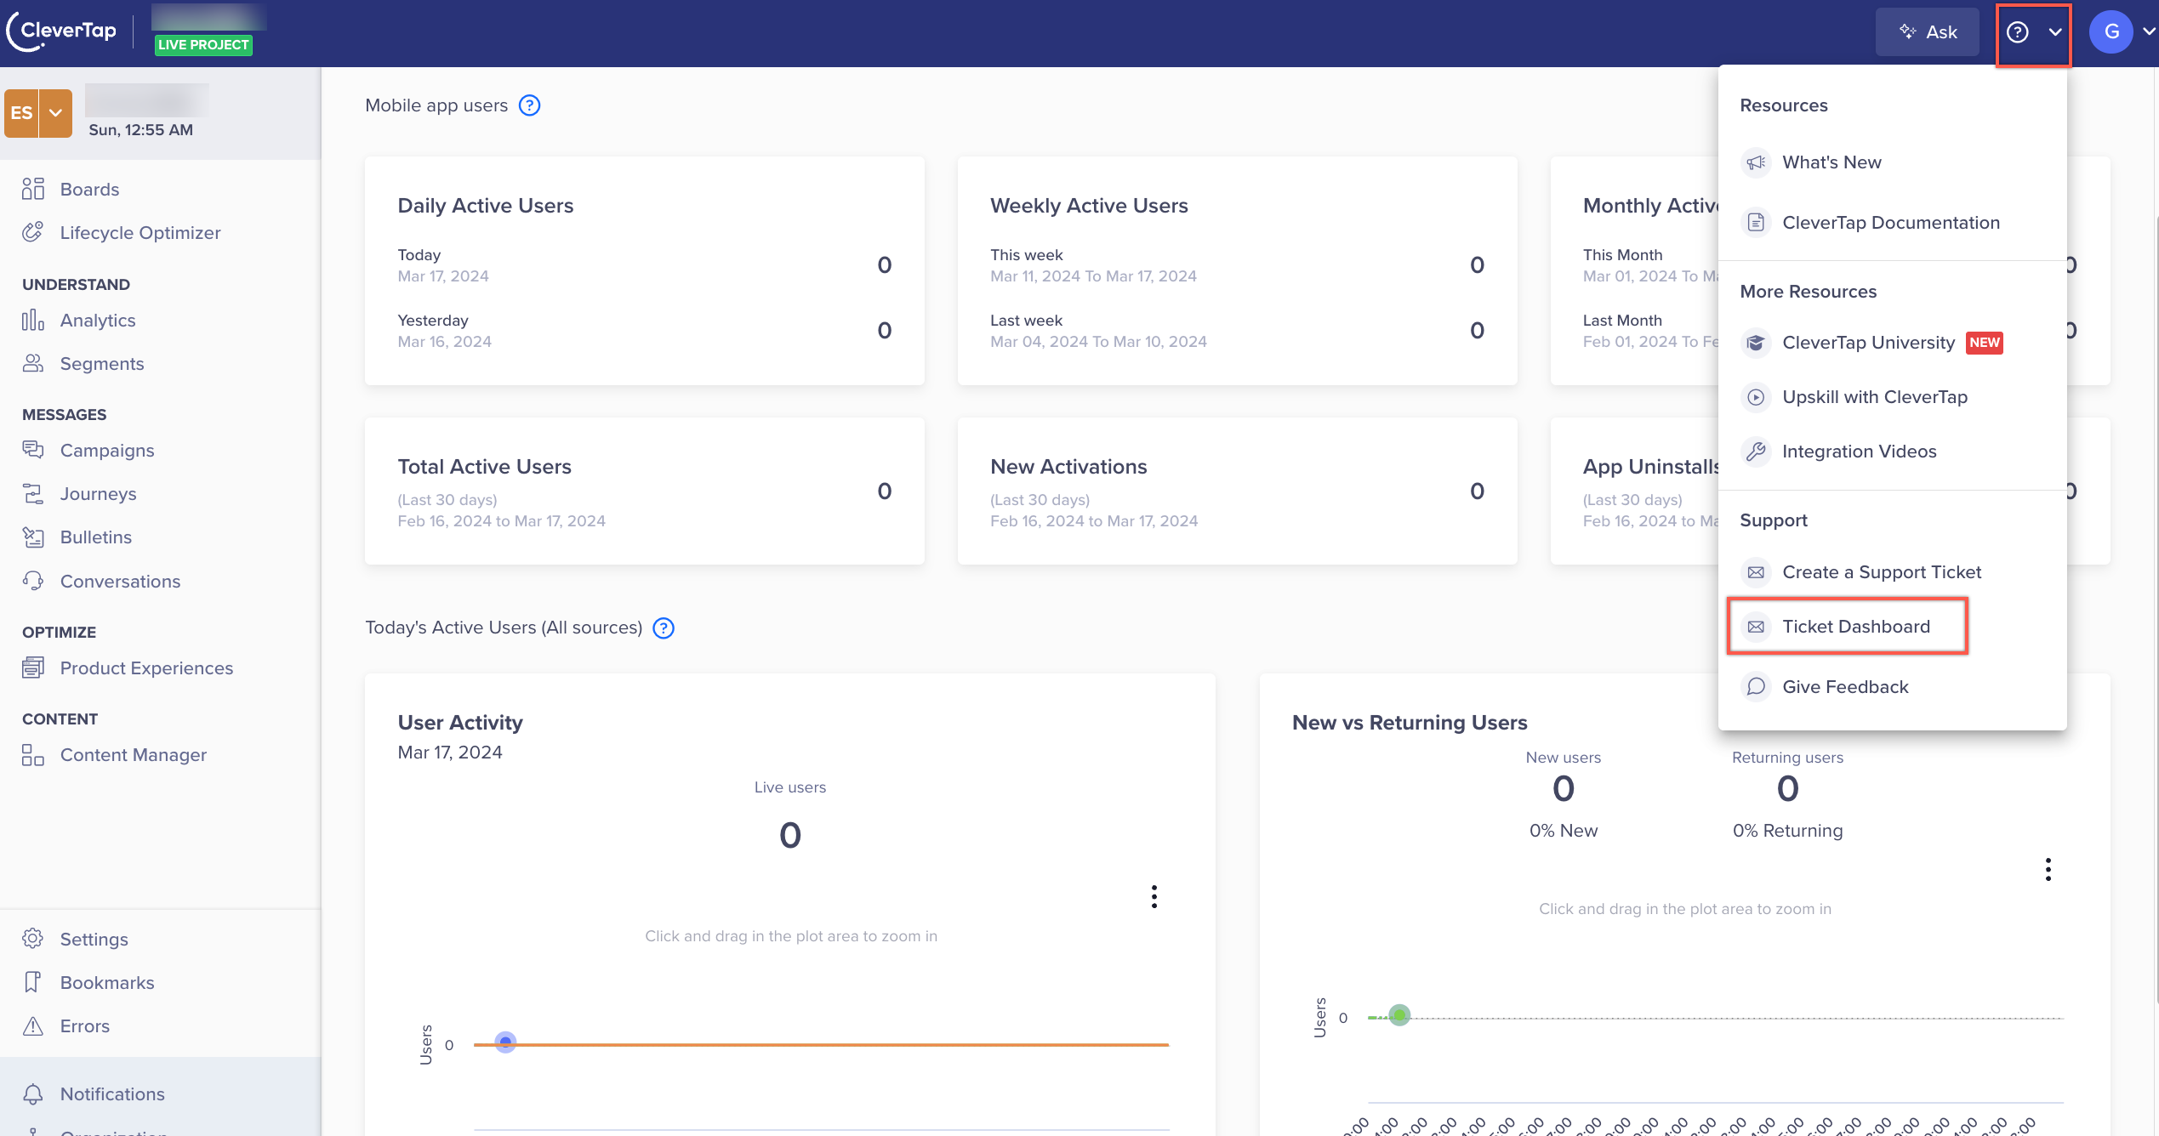Expand the ES project switcher dropdown

click(x=56, y=113)
